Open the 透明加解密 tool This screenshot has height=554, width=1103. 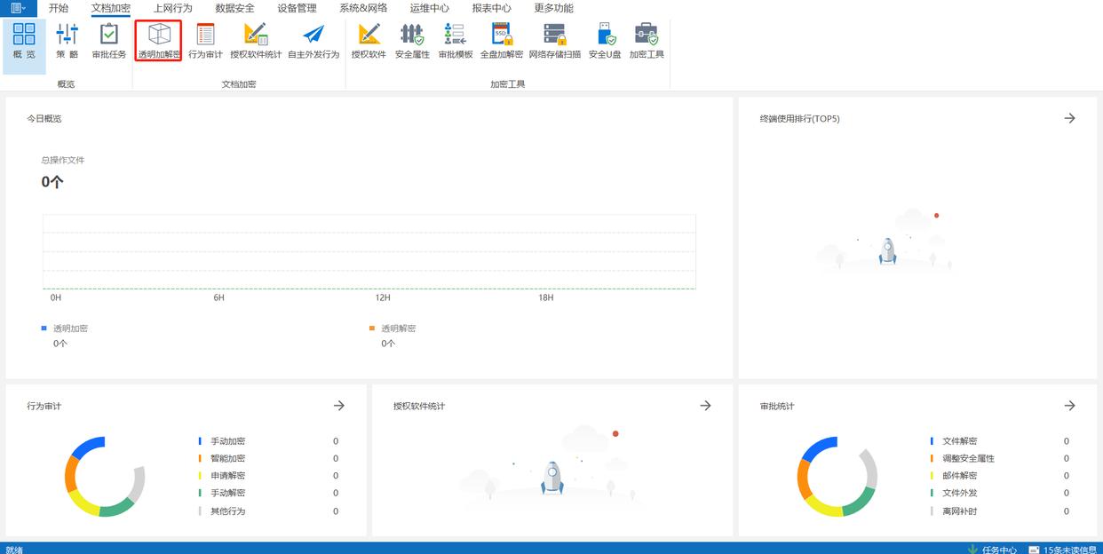click(159, 42)
